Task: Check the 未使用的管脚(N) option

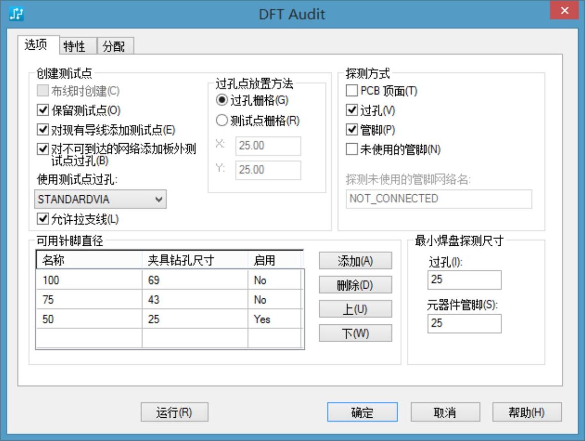Action: tap(352, 149)
